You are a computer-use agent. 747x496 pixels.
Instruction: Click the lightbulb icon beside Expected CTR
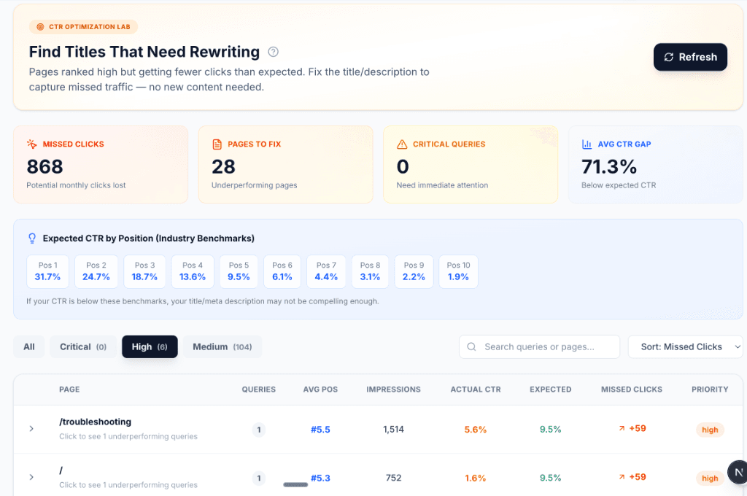[32, 239]
